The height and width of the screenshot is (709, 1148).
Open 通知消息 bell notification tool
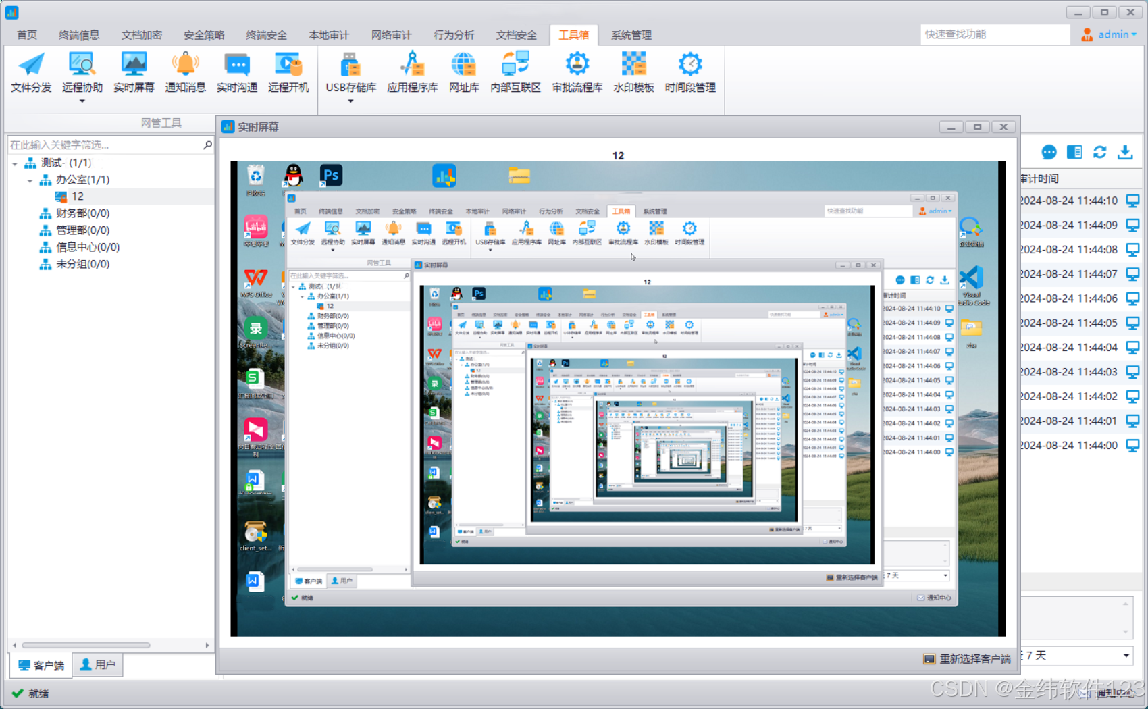(x=185, y=72)
